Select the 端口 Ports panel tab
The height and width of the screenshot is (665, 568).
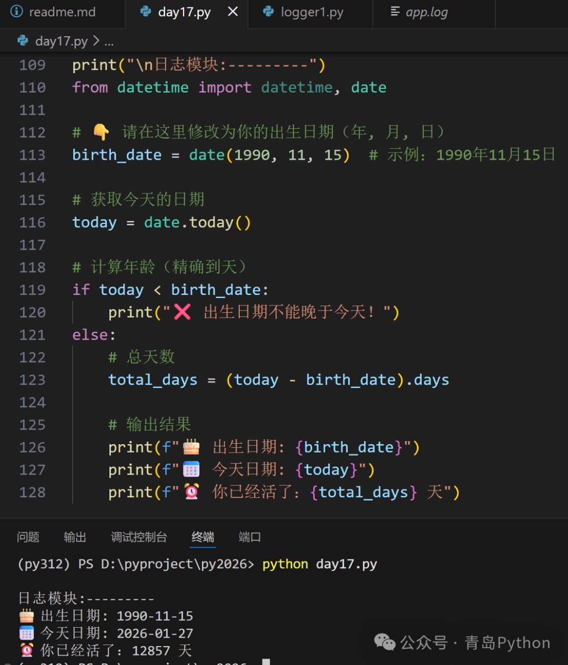click(x=249, y=537)
